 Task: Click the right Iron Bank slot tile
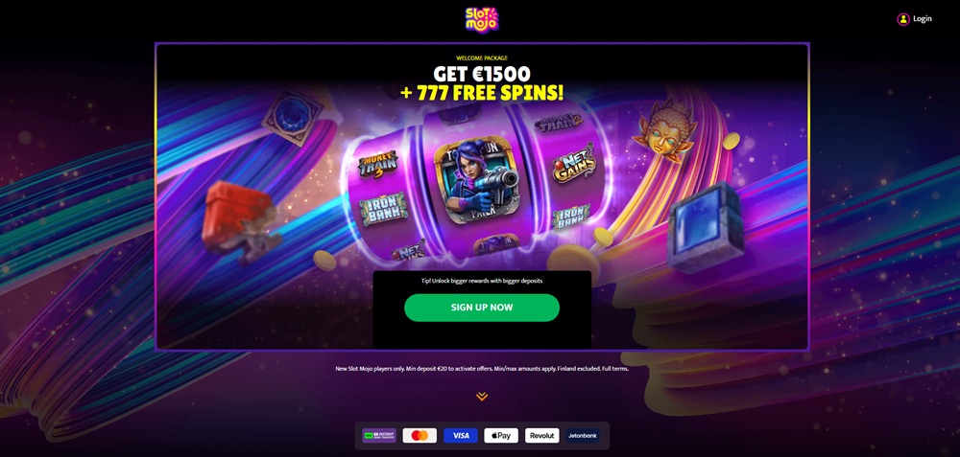pos(570,217)
